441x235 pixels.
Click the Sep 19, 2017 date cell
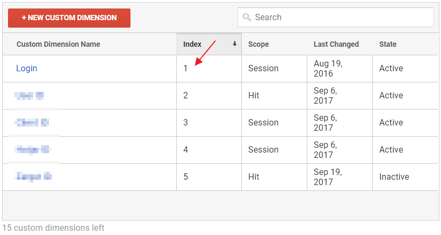click(x=328, y=177)
